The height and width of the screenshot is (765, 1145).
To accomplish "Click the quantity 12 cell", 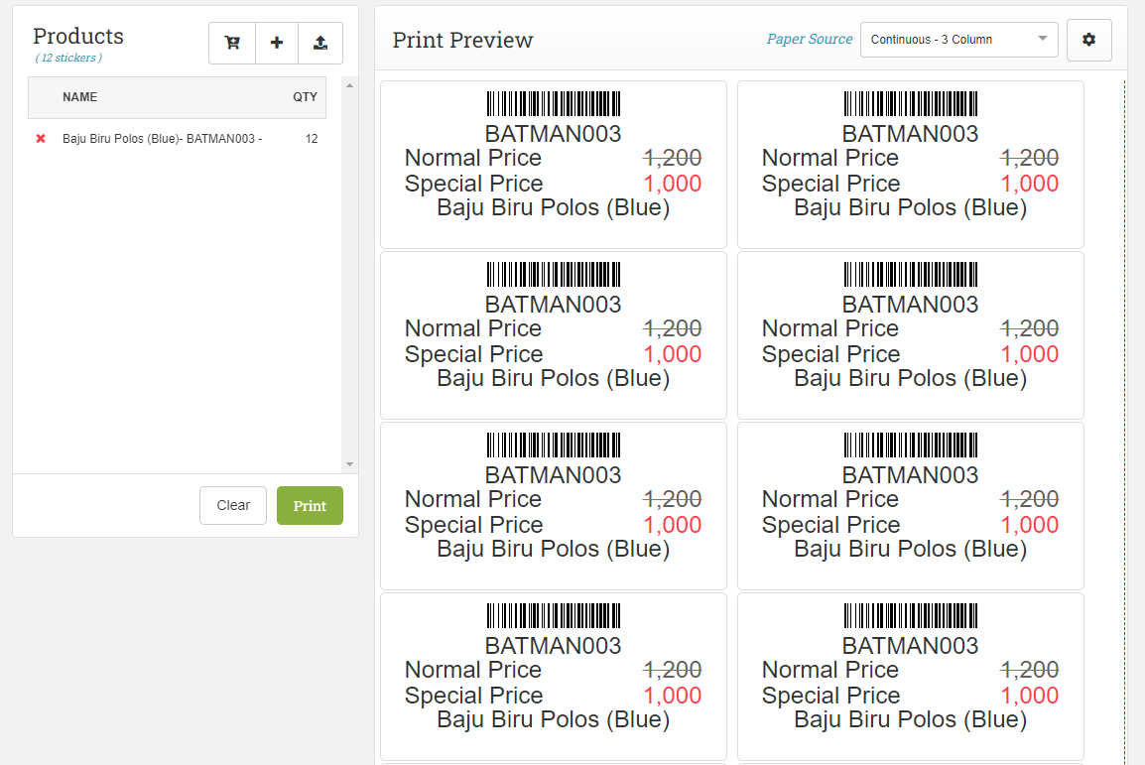I will 312,139.
